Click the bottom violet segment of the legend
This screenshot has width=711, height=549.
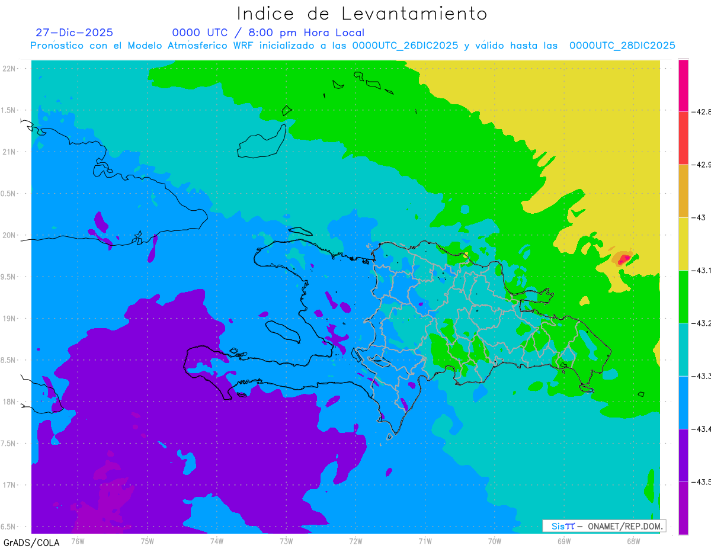pos(683,508)
